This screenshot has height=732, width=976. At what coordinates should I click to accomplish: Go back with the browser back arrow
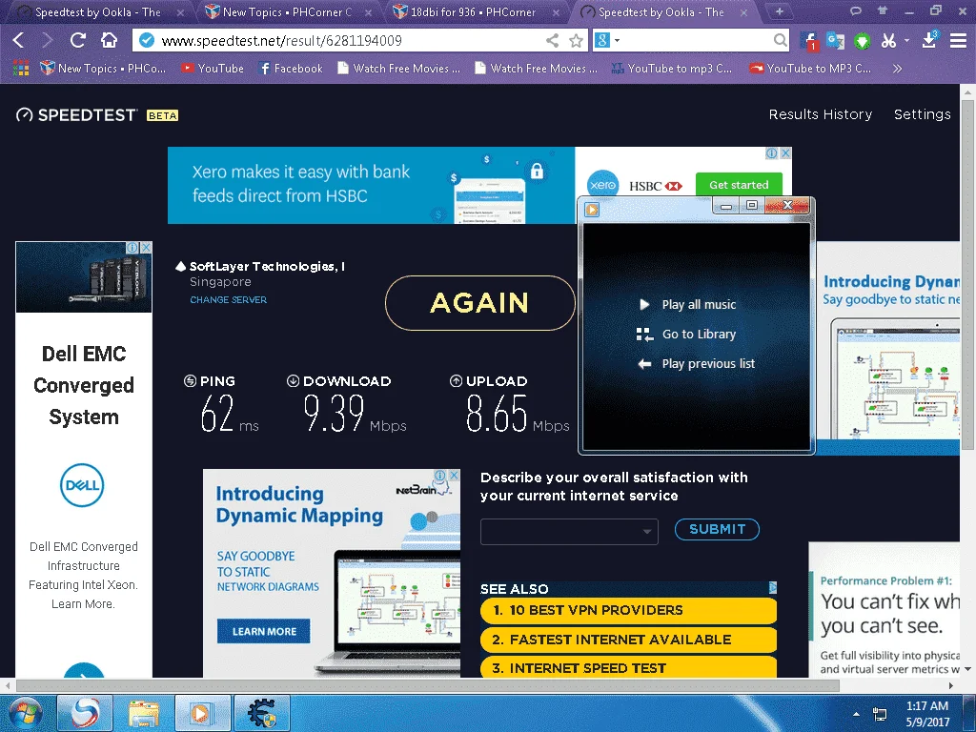[x=18, y=40]
